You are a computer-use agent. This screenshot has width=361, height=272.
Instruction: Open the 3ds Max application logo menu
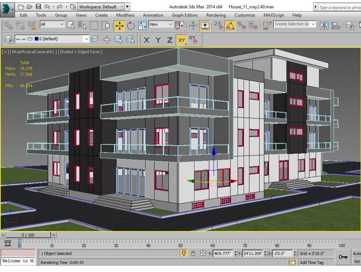tap(7, 7)
